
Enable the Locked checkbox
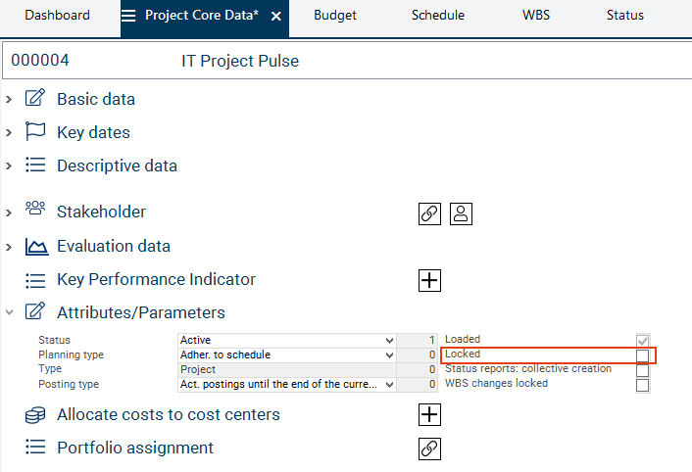642,354
